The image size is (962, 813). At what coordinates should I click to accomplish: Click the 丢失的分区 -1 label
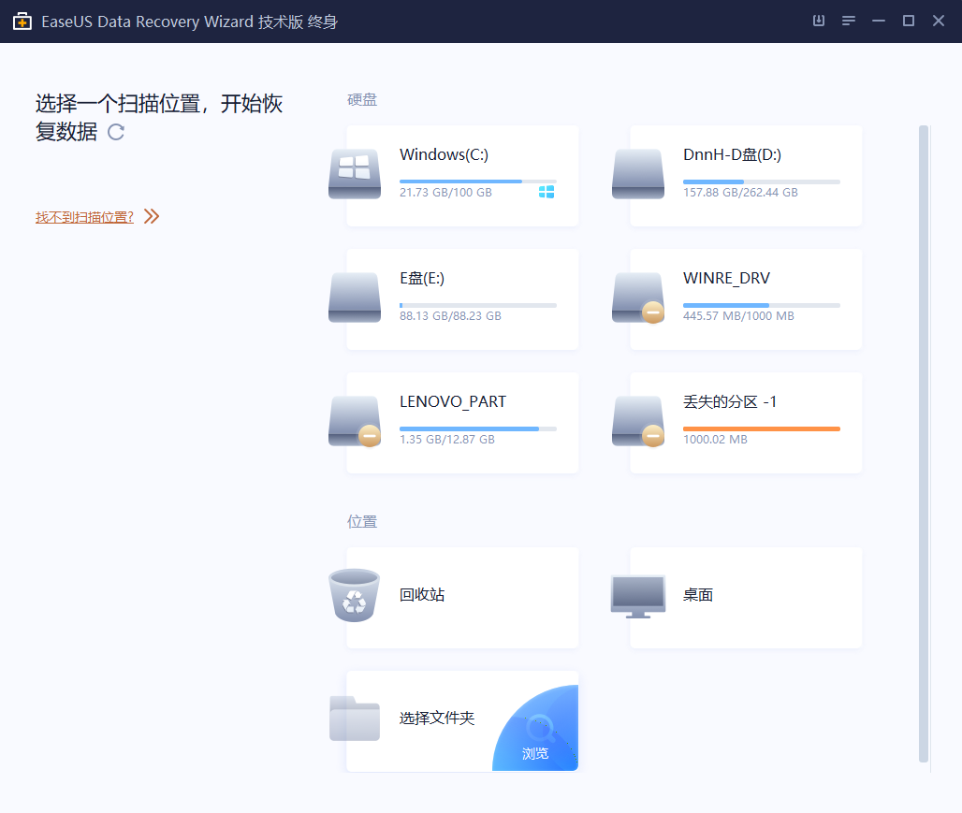(730, 401)
